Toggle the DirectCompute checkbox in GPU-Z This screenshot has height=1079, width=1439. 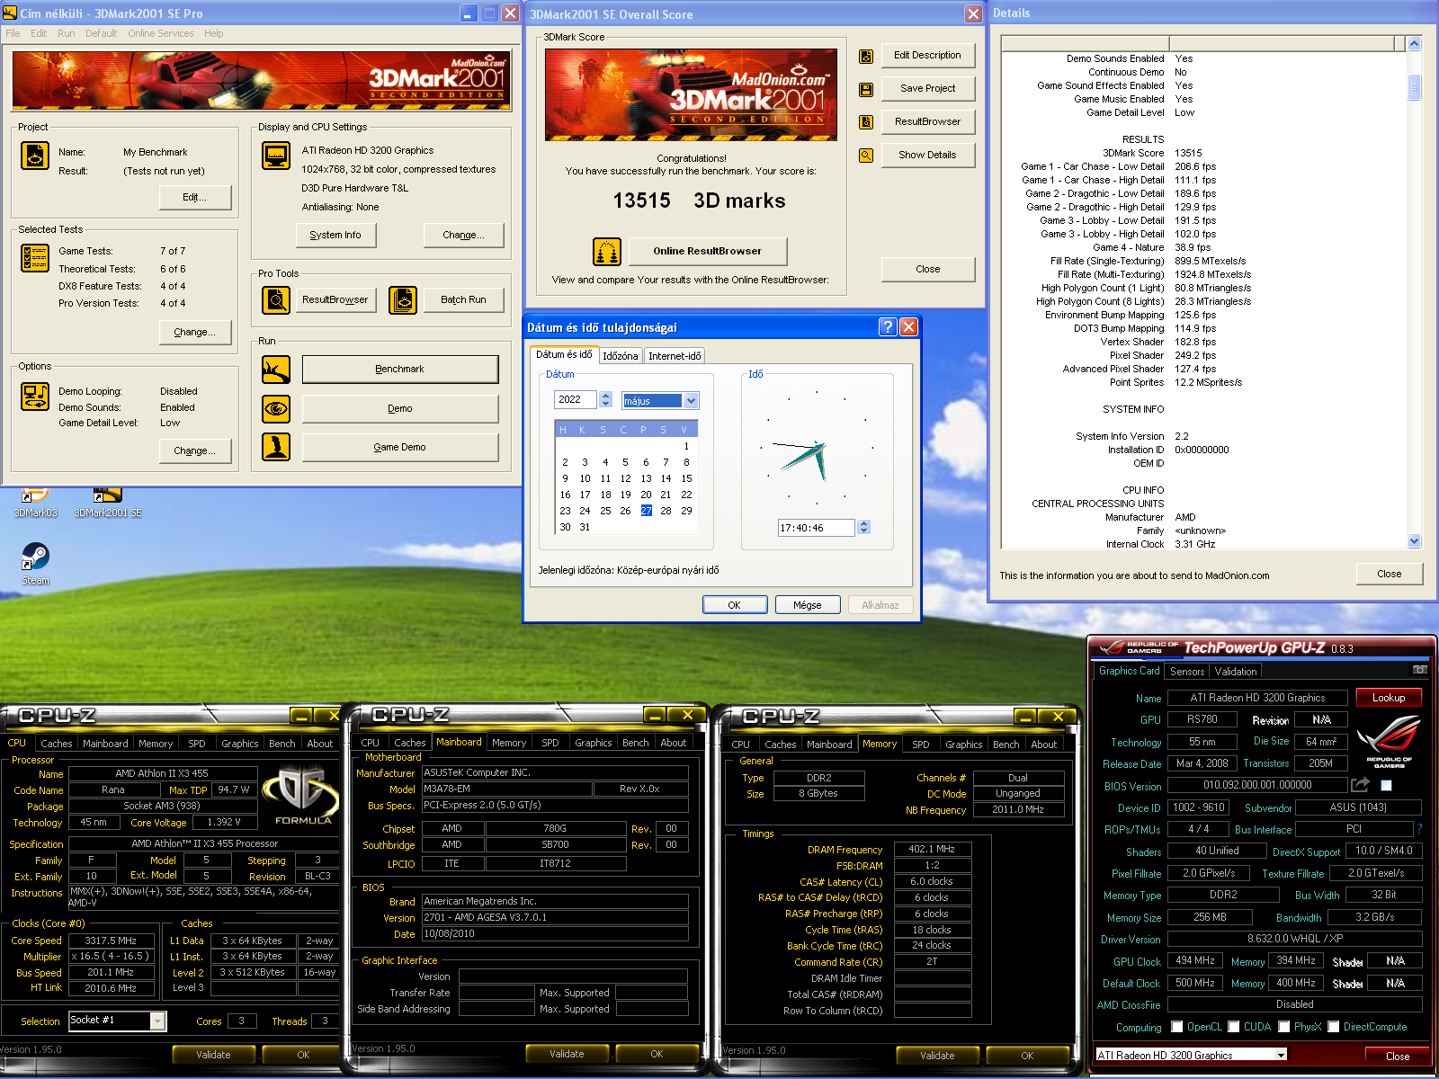[1334, 1027]
